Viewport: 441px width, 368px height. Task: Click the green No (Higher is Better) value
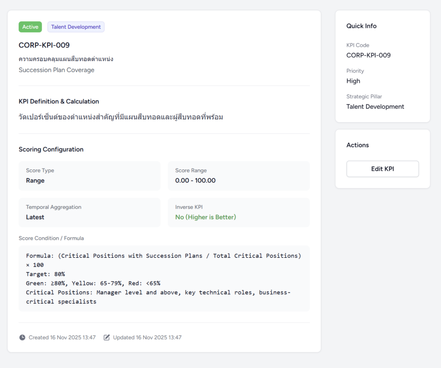coord(205,218)
